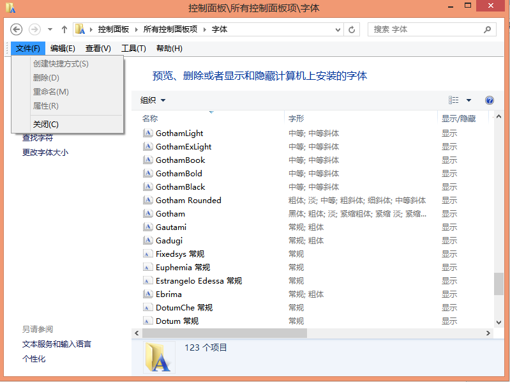Click 所有控制面板项 in the breadcrumb
This screenshot has height=382, width=510.
point(170,29)
